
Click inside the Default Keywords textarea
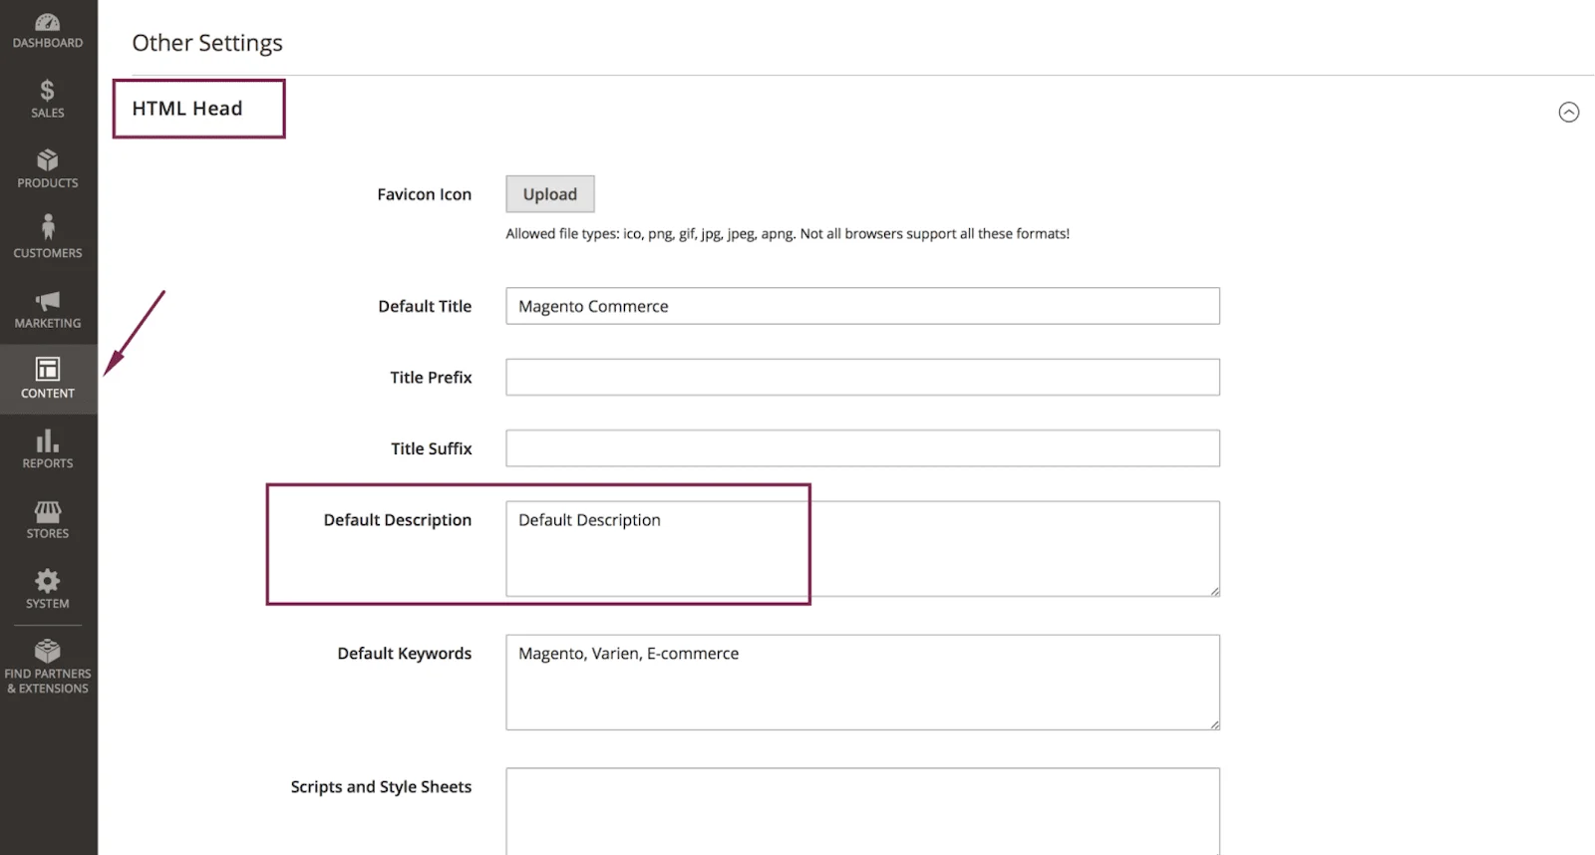point(861,683)
